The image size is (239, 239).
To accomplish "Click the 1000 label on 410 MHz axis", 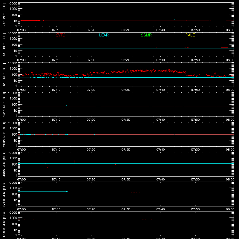I will (13, 39).
